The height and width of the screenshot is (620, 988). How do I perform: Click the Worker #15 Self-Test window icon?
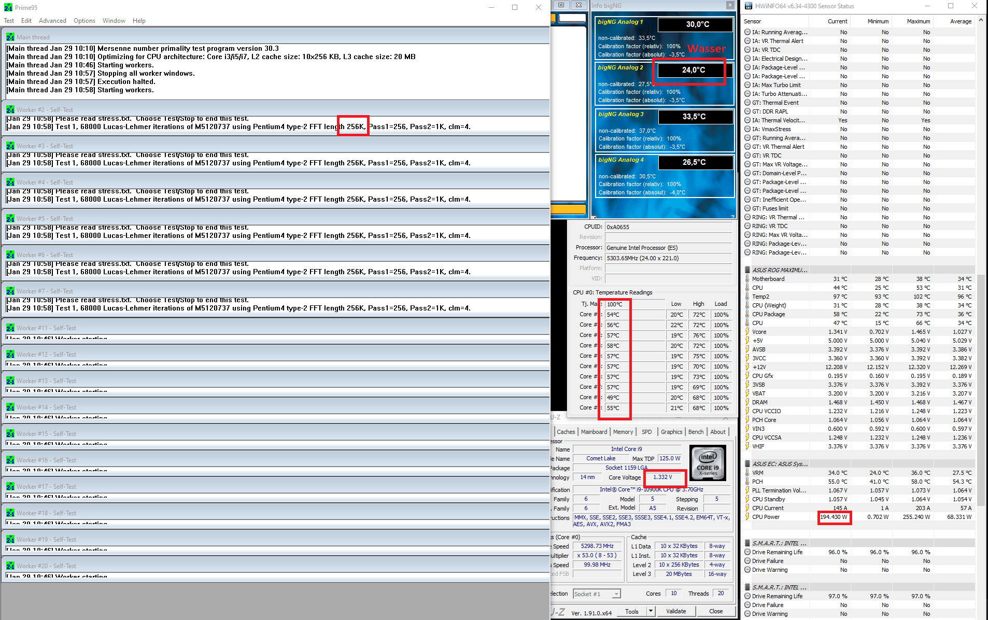[10, 434]
